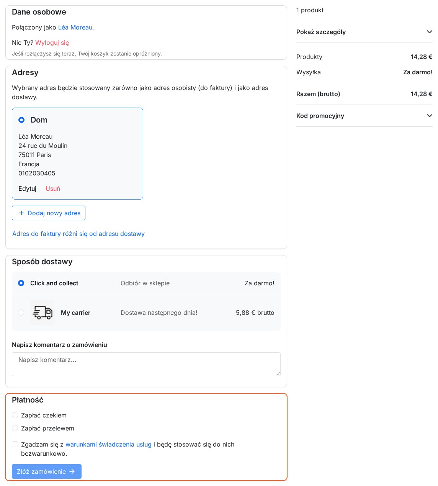Viewport: 438px width, 486px height.
Task: Click Edytuj on the Dom address
Action: (x=27, y=188)
